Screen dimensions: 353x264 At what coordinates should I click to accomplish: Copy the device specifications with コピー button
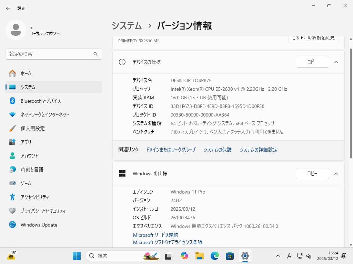click(312, 62)
